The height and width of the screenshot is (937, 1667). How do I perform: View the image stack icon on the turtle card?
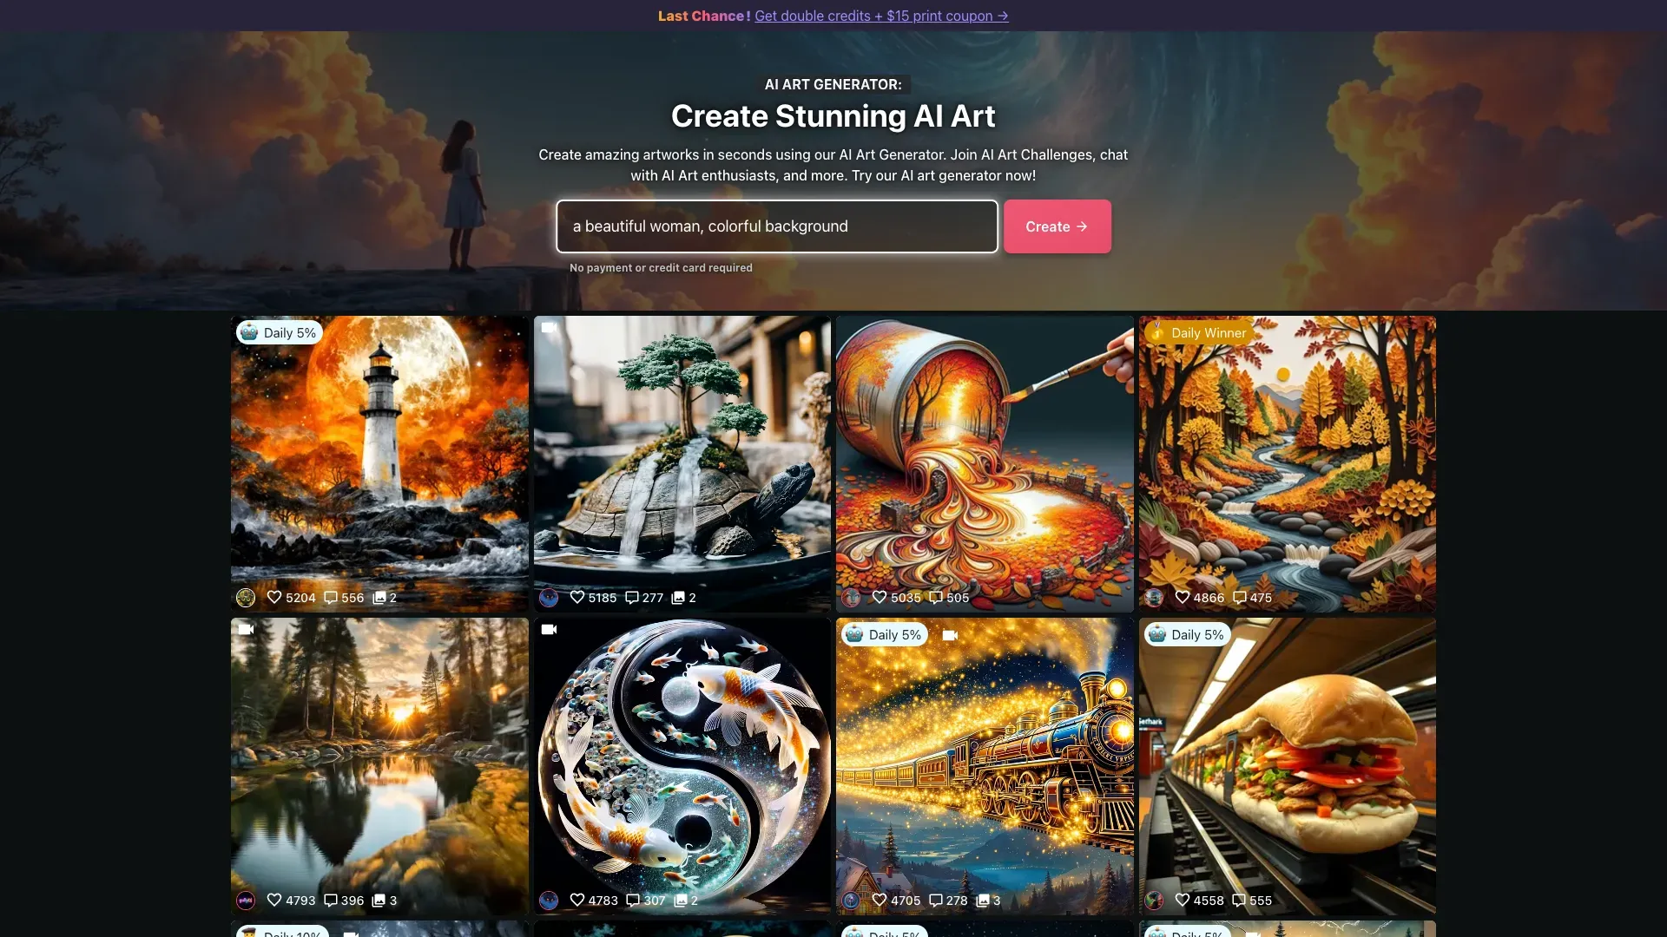pyautogui.click(x=678, y=597)
